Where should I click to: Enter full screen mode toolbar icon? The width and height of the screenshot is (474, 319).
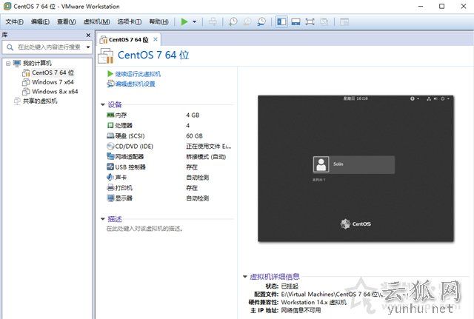click(310, 21)
